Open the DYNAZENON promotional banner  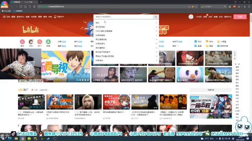point(211,106)
